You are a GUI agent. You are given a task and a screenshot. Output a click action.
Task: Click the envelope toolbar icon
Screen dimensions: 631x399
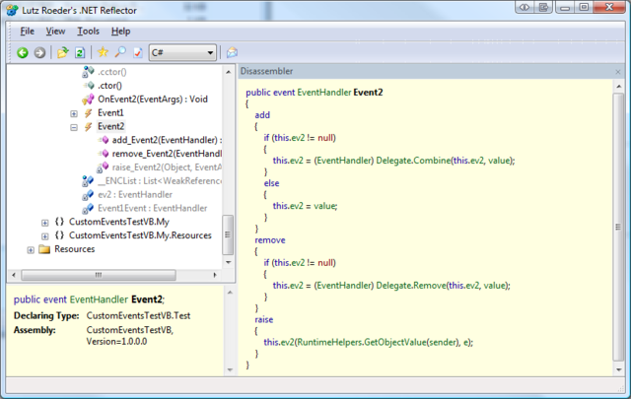(232, 52)
